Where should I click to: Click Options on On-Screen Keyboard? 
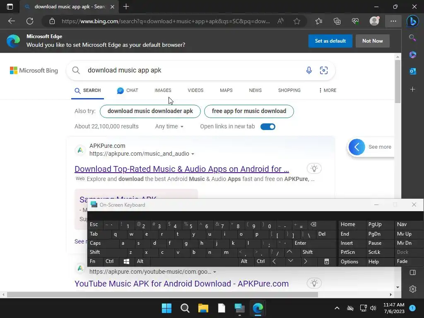(352, 262)
